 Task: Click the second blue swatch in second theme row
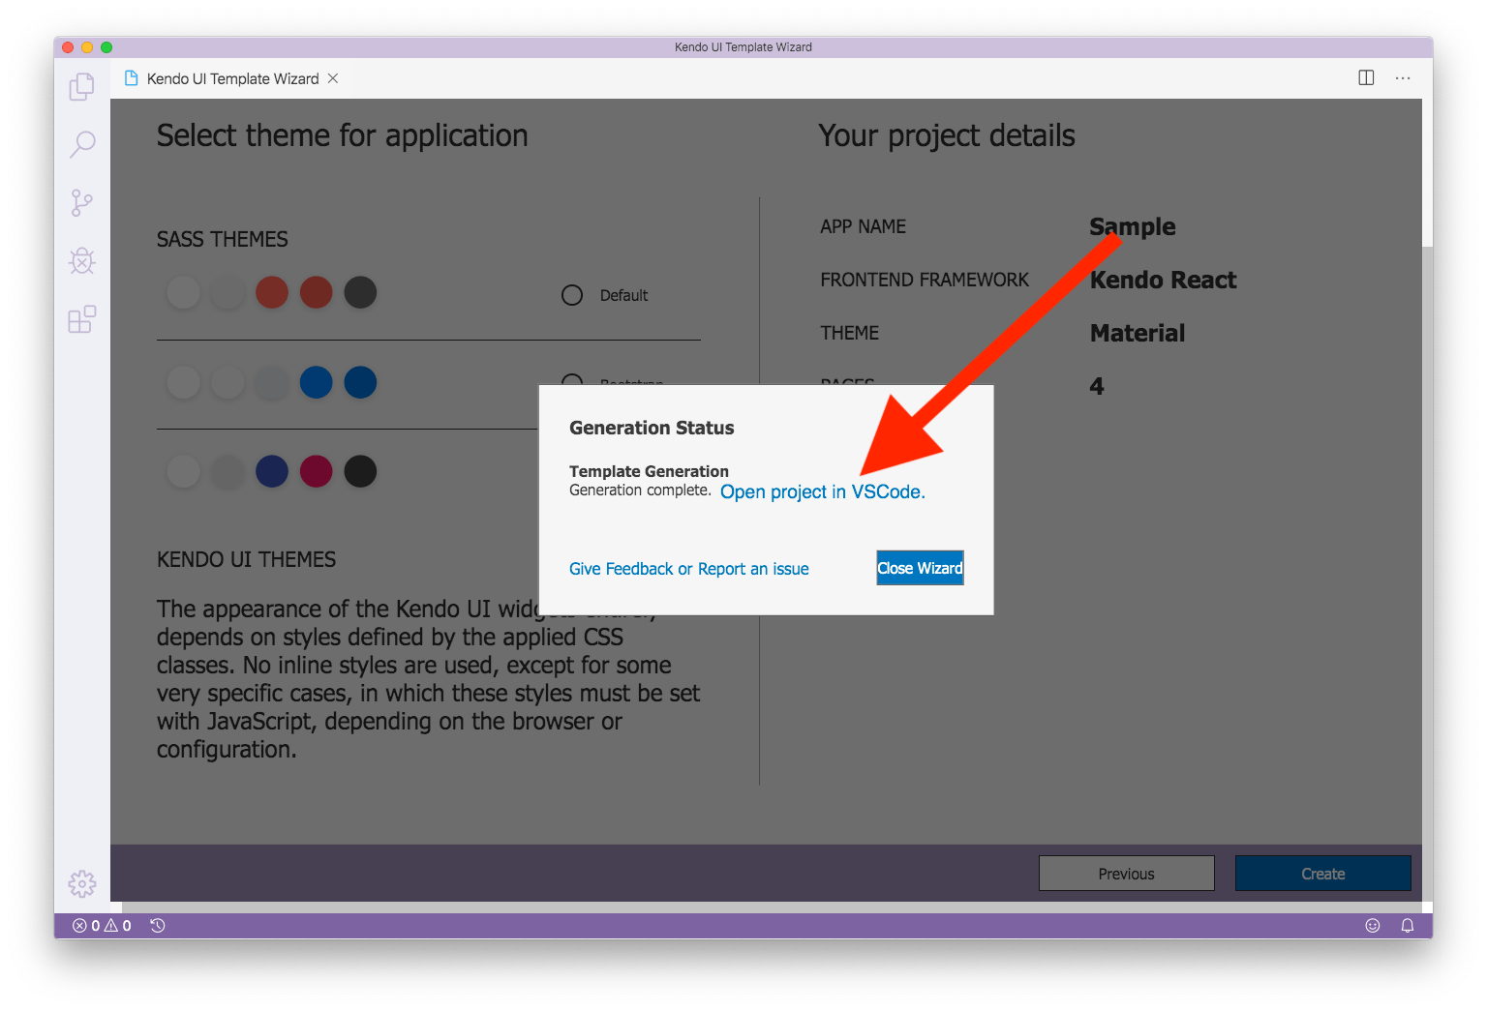click(360, 382)
